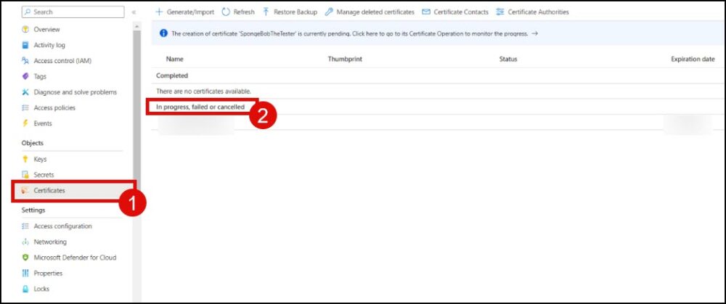Click pending certificate notification banner link
Viewport: 726px width, 304px height.
point(348,33)
